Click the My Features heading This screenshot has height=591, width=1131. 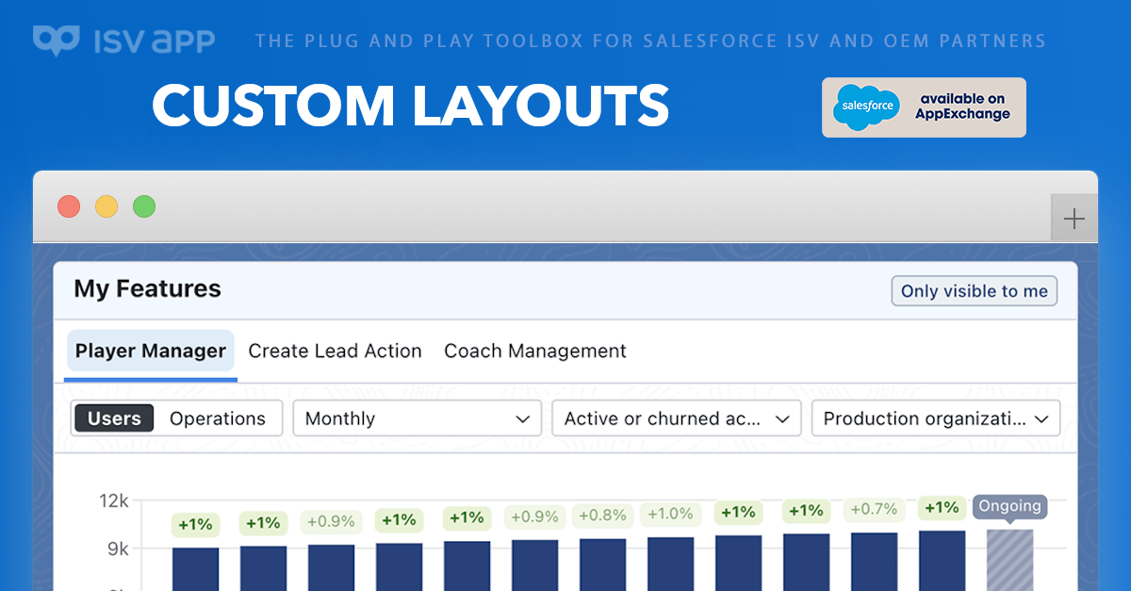(x=147, y=288)
